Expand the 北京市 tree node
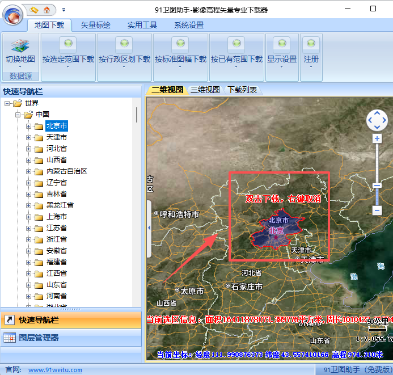 [x=28, y=126]
